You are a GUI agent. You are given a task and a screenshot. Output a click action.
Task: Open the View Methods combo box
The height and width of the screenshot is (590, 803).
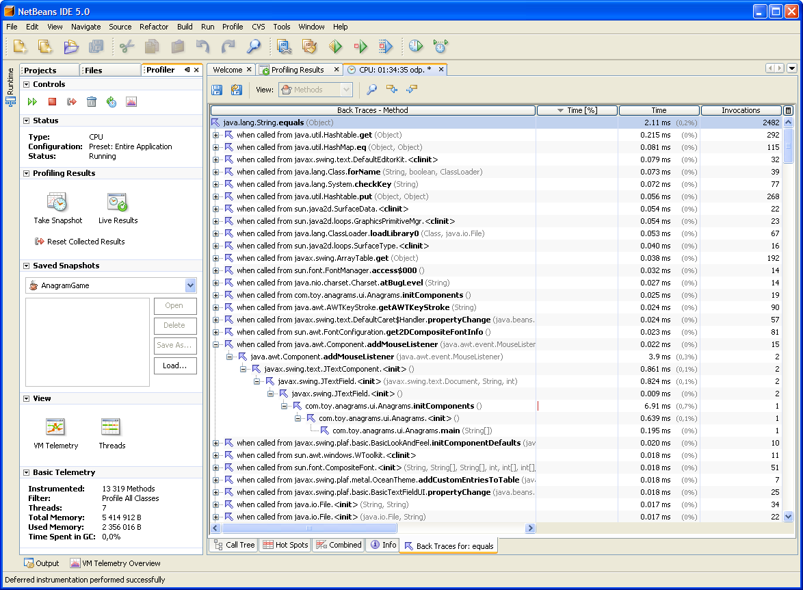point(315,90)
